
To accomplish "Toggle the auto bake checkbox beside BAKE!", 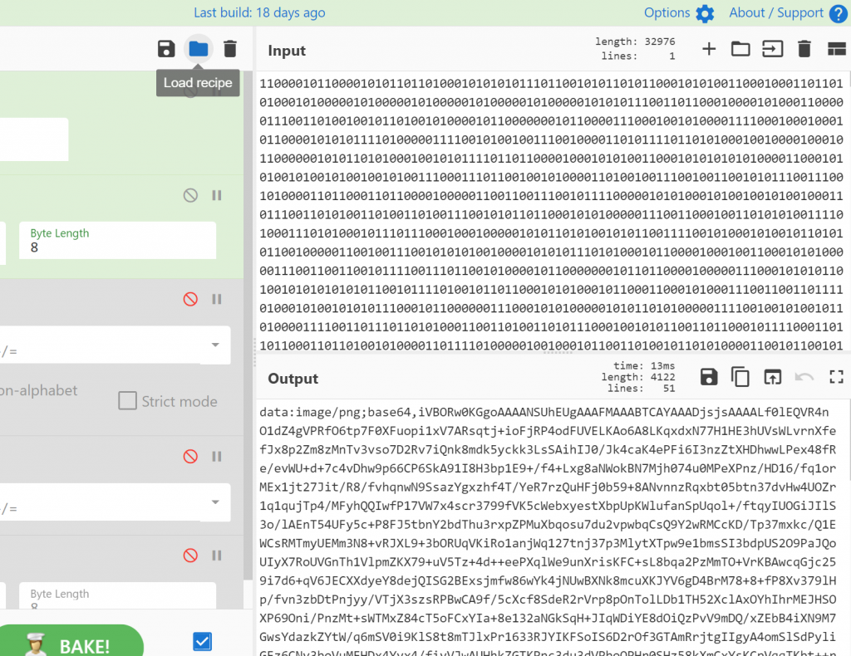I will [202, 641].
